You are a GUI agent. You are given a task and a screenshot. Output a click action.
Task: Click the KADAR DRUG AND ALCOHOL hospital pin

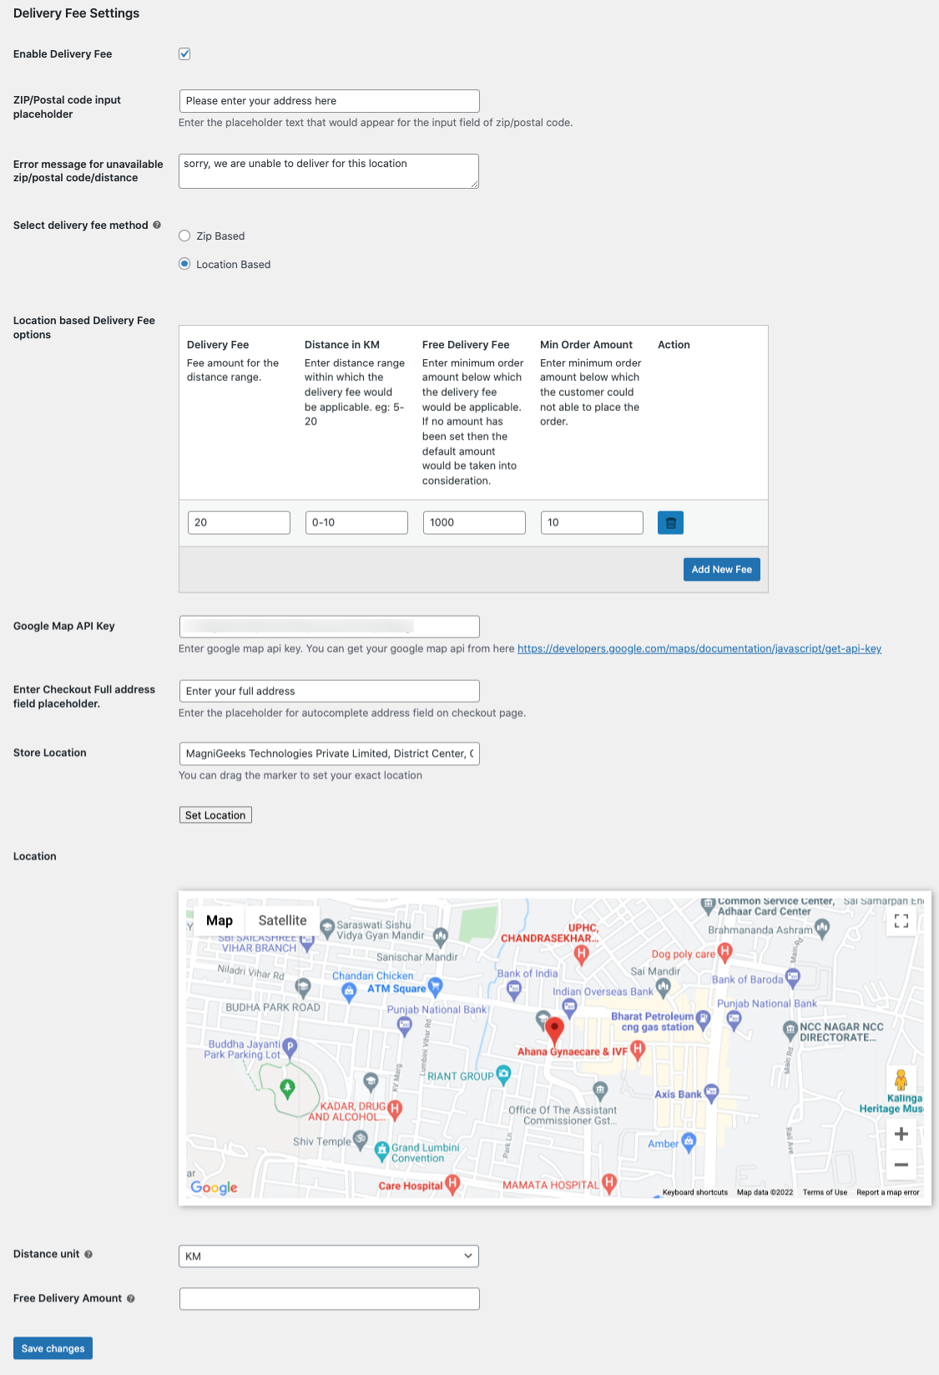[x=396, y=1109]
